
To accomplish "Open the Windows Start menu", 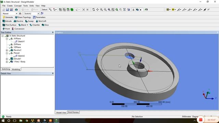I will 3,121.
